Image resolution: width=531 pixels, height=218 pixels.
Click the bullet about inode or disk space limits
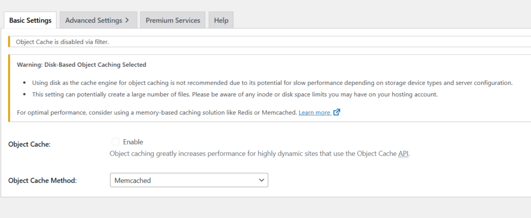click(x=235, y=95)
